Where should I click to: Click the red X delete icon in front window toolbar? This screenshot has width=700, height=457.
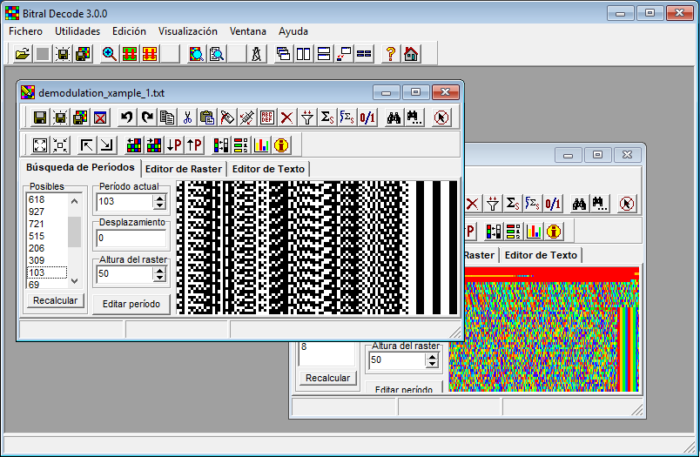[286, 118]
